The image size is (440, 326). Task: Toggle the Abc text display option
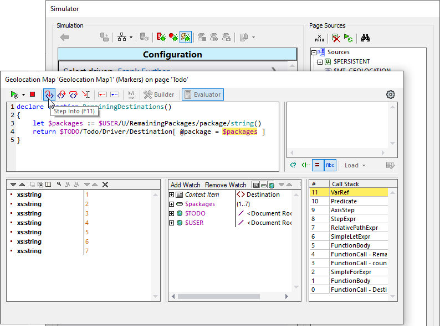(x=330, y=165)
